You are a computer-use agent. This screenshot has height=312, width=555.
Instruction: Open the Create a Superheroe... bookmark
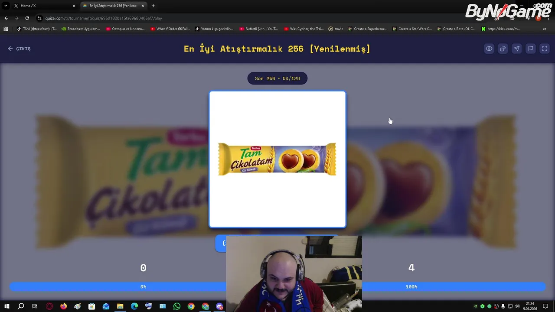tap(367, 29)
